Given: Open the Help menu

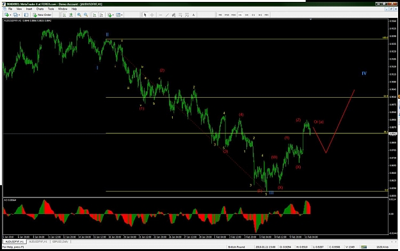Looking at the screenshot, I should [74, 9].
